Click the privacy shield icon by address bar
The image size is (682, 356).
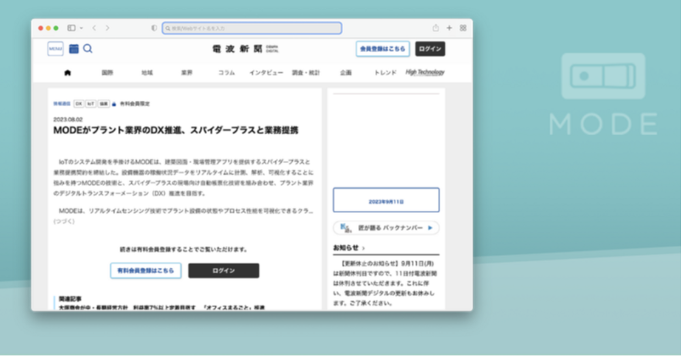(154, 28)
